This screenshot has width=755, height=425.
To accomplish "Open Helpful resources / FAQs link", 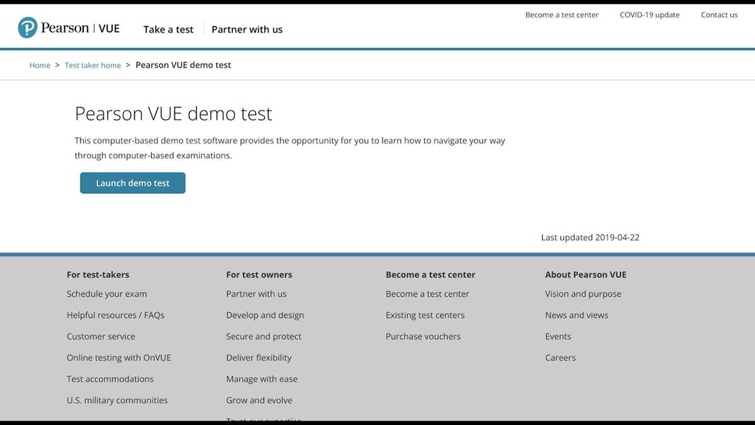I will point(116,315).
